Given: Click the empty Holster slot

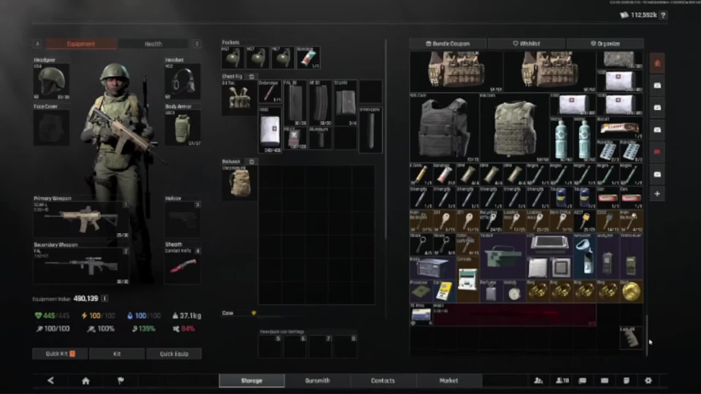Looking at the screenshot, I should [x=183, y=220].
